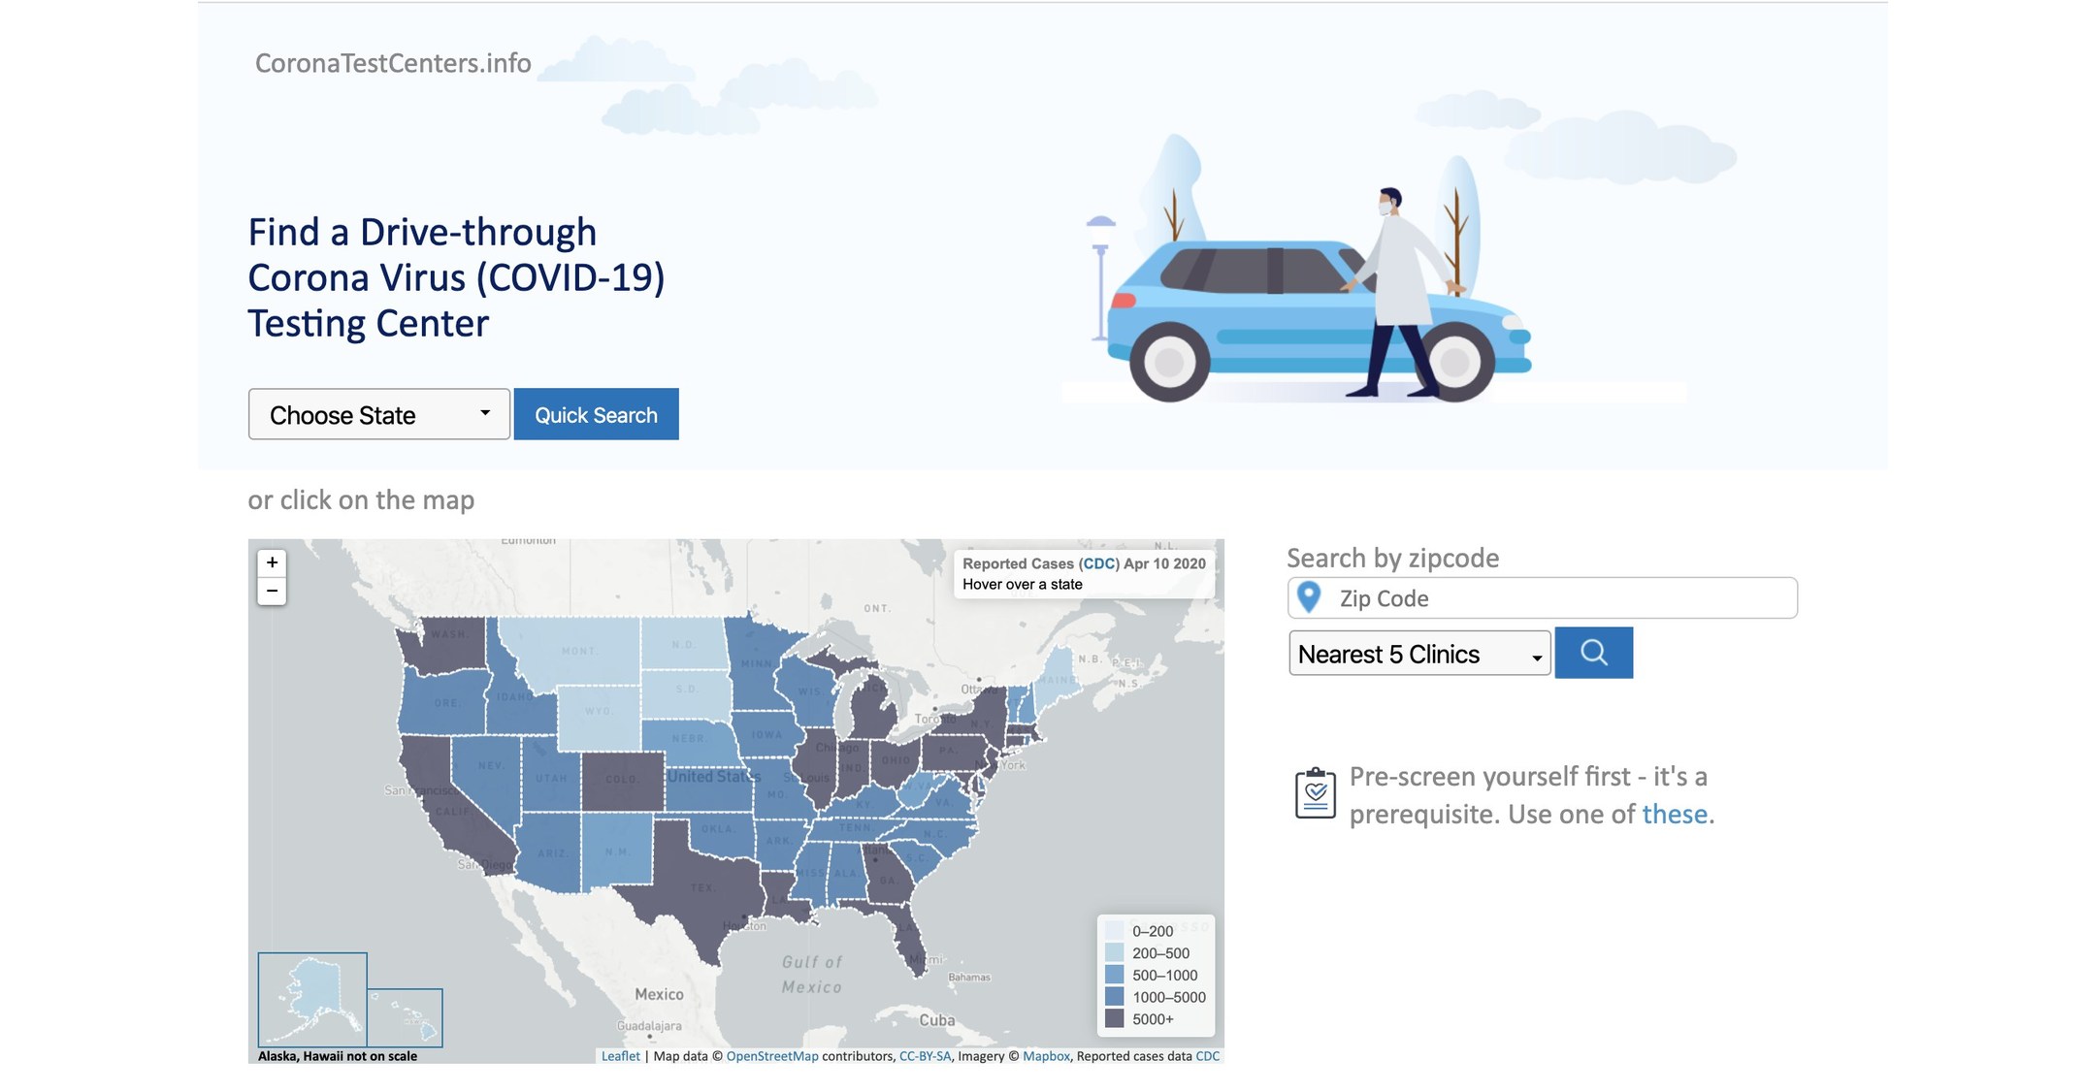Click the clipboard pre-screen checklist icon

click(1315, 793)
